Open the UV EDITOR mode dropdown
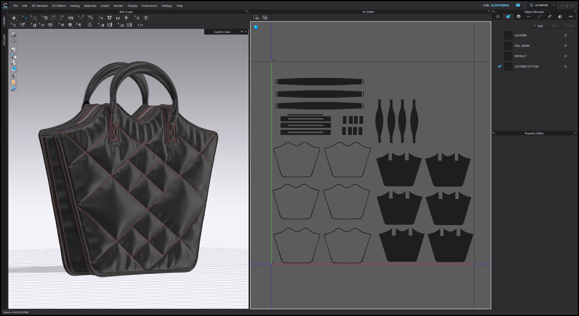This screenshot has height=316, width=579. tap(554, 5)
